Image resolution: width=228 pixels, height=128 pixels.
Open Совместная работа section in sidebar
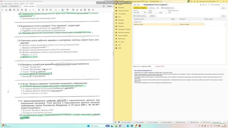(123, 11)
